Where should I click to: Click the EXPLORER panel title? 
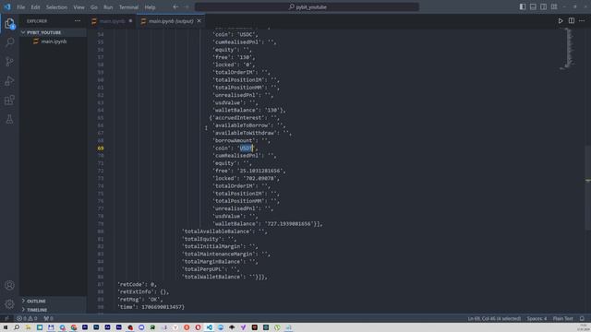(37, 21)
